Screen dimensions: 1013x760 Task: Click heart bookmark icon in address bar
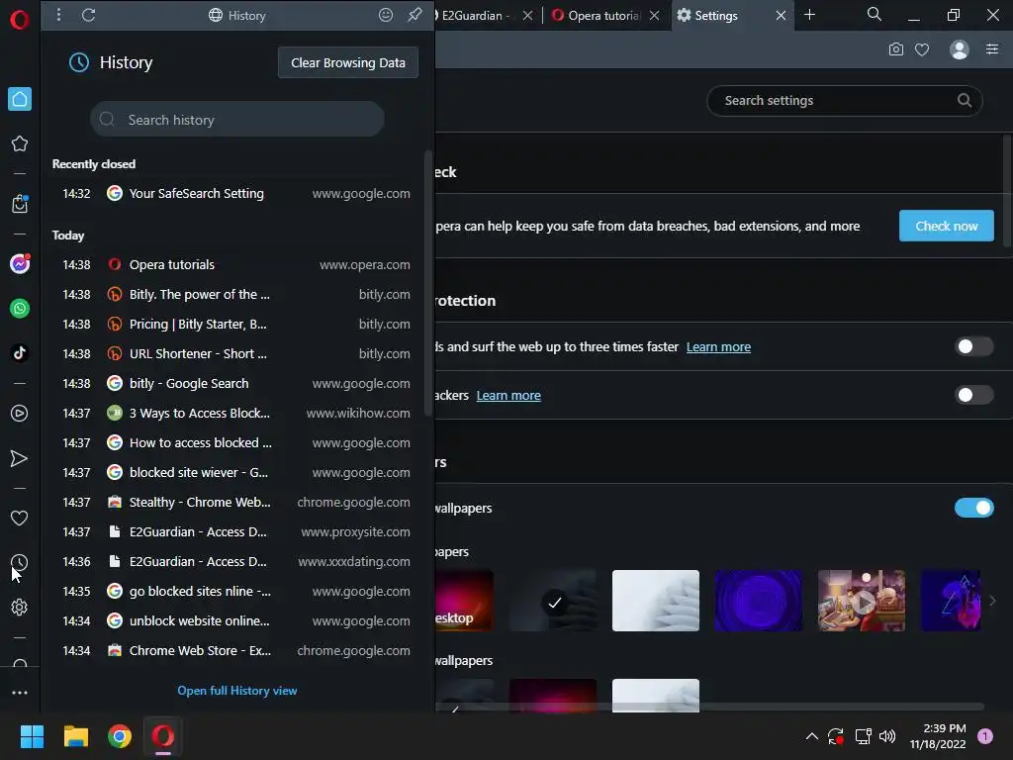pos(922,49)
